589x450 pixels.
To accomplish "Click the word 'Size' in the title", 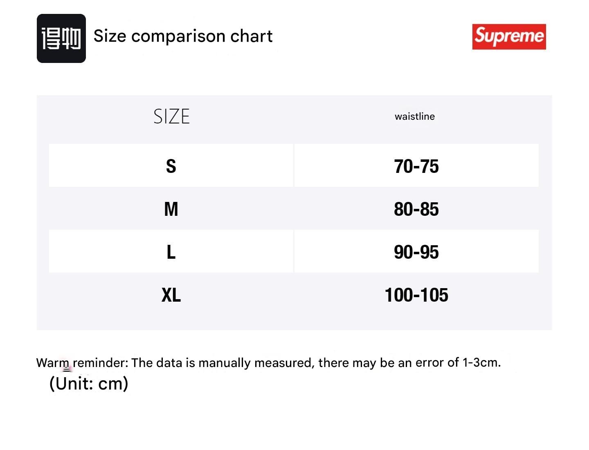I will (x=110, y=36).
